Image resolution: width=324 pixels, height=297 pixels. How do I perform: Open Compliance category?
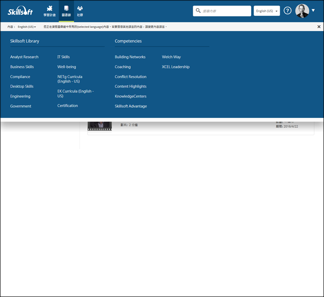[x=20, y=77]
